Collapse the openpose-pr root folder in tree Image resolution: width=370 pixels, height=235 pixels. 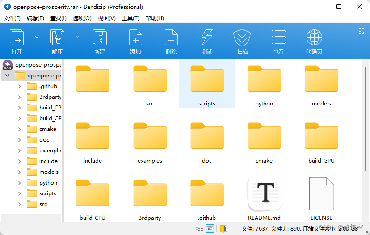point(7,75)
